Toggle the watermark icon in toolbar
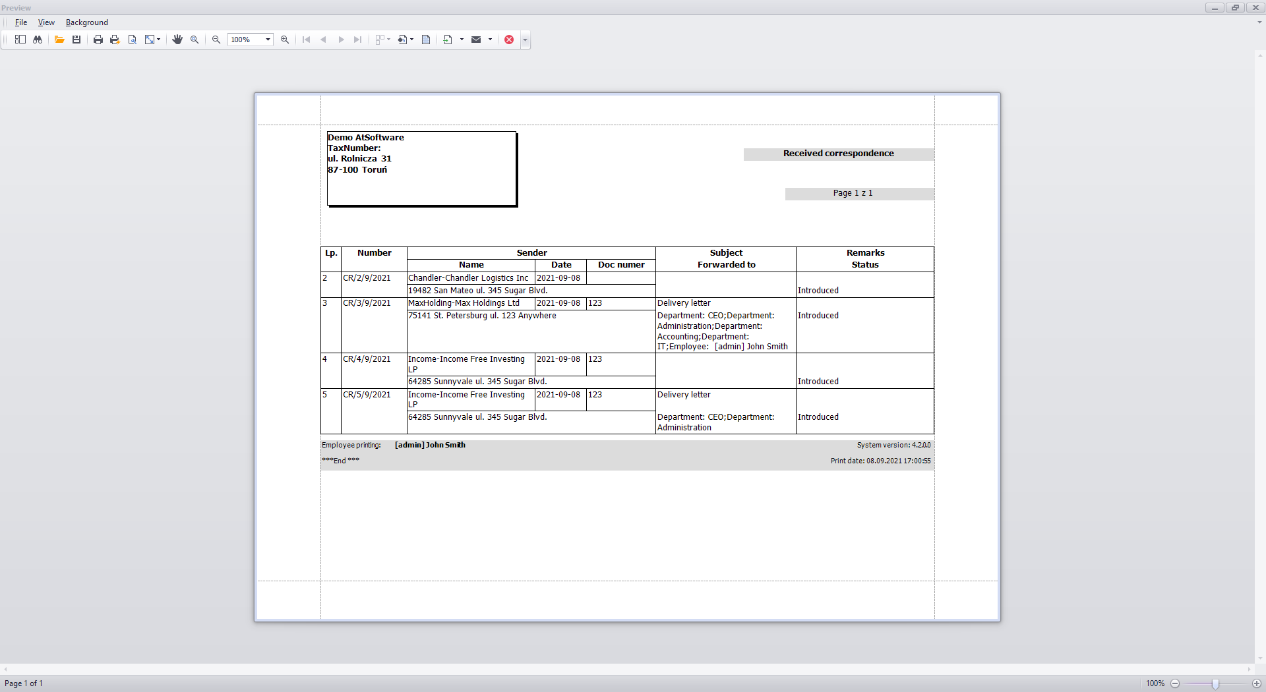Viewport: 1266px width, 692px height. (x=426, y=40)
